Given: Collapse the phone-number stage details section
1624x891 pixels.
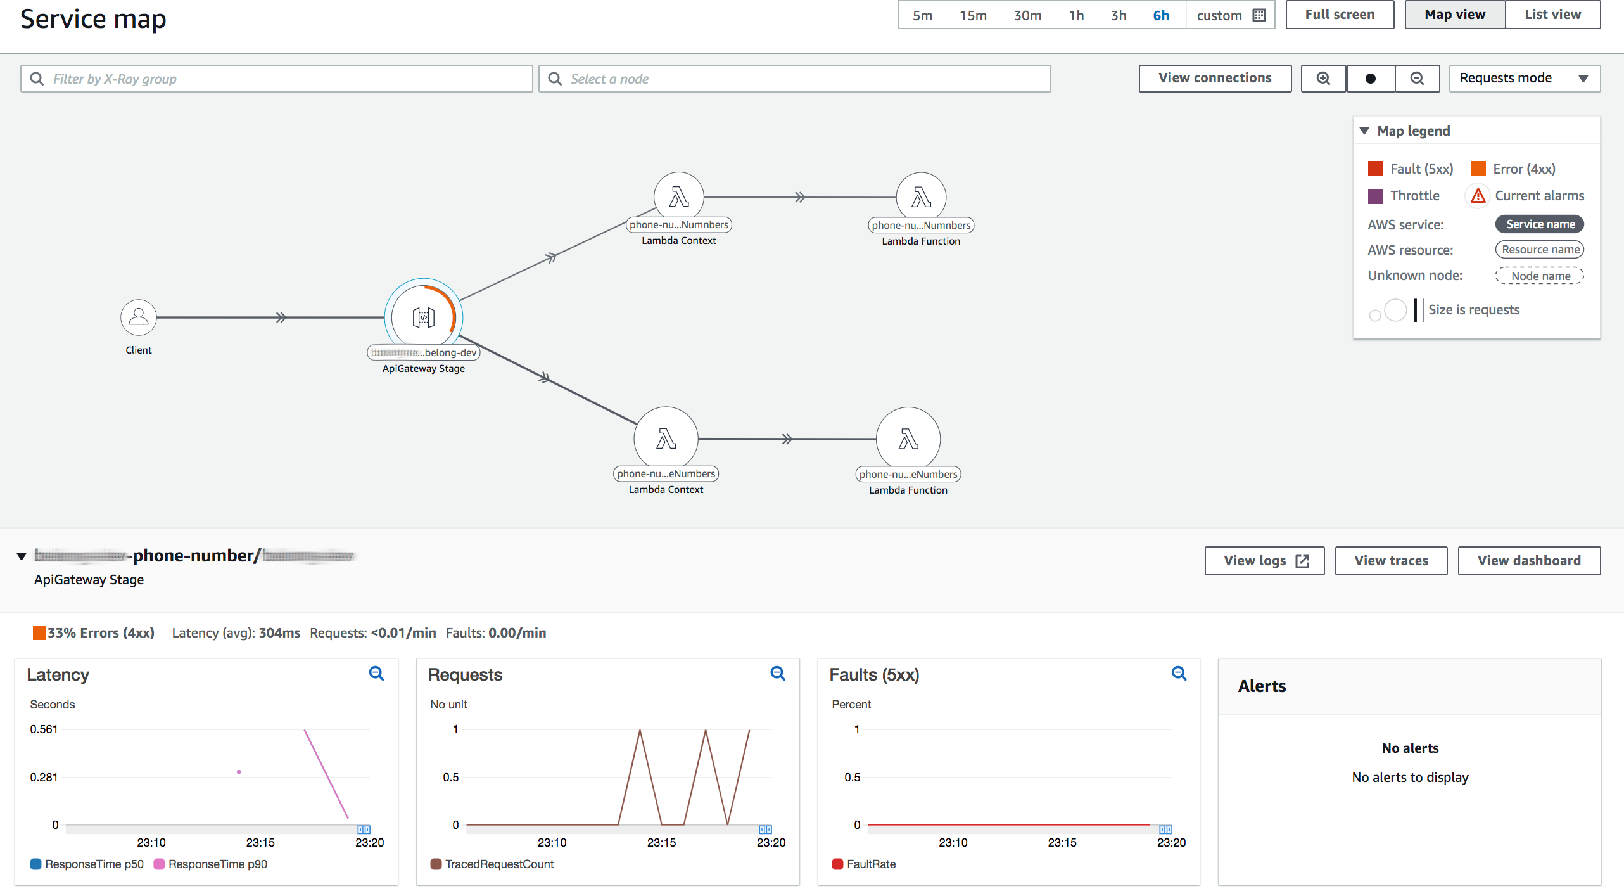Looking at the screenshot, I should point(22,556).
